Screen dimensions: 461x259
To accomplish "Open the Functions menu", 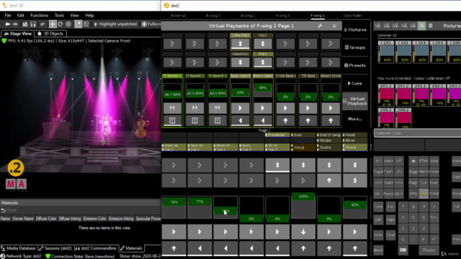I will click(40, 15).
